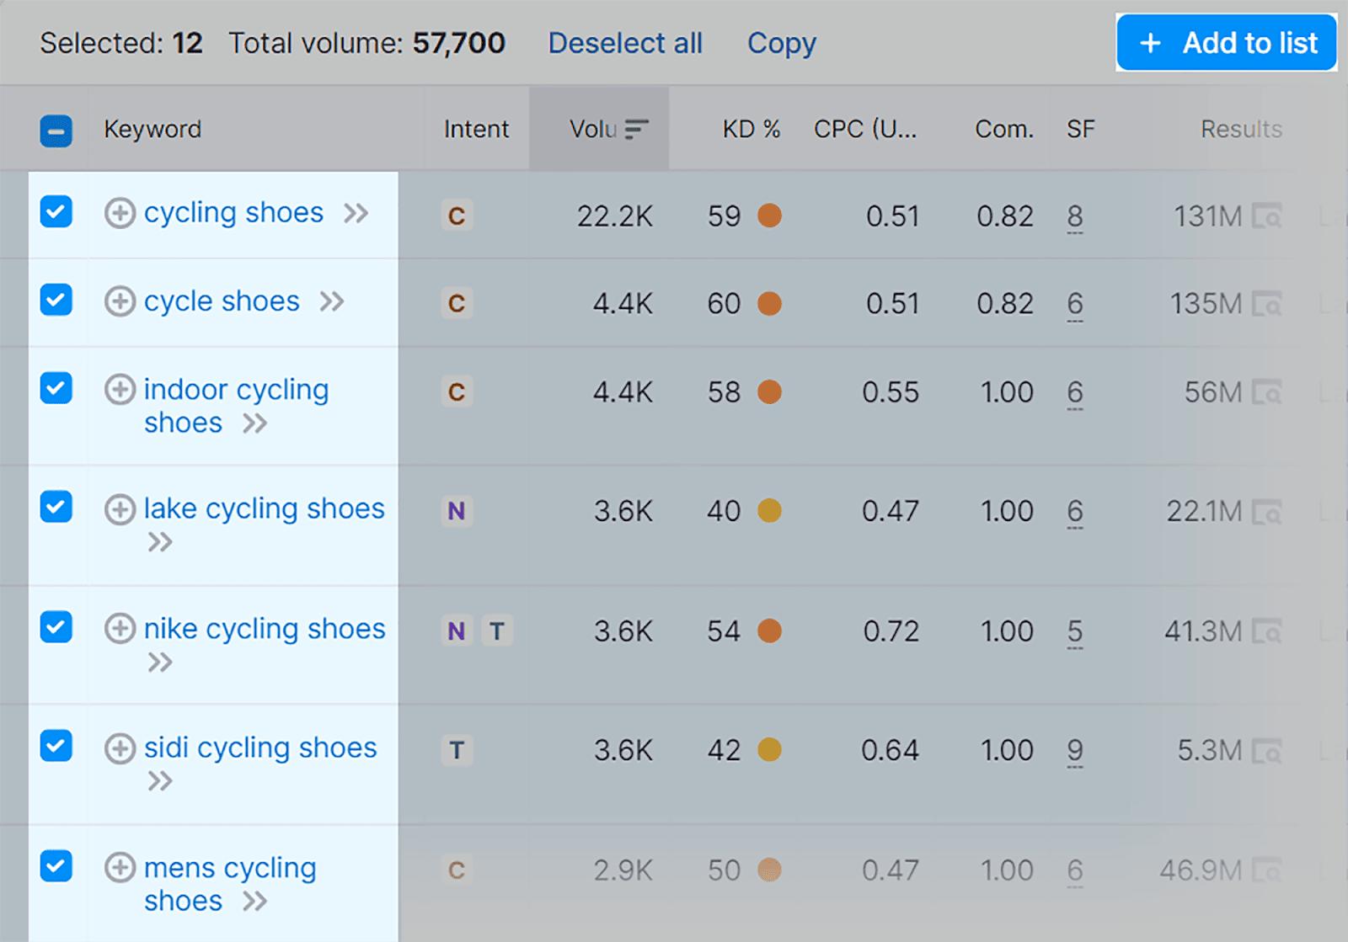Deselect the lake cycling shoes checkbox
The width and height of the screenshot is (1348, 942).
click(56, 508)
